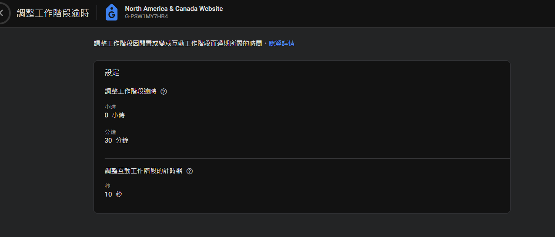555x237 pixels.
Task: Click the small 秒 field label
Action: [x=107, y=186]
